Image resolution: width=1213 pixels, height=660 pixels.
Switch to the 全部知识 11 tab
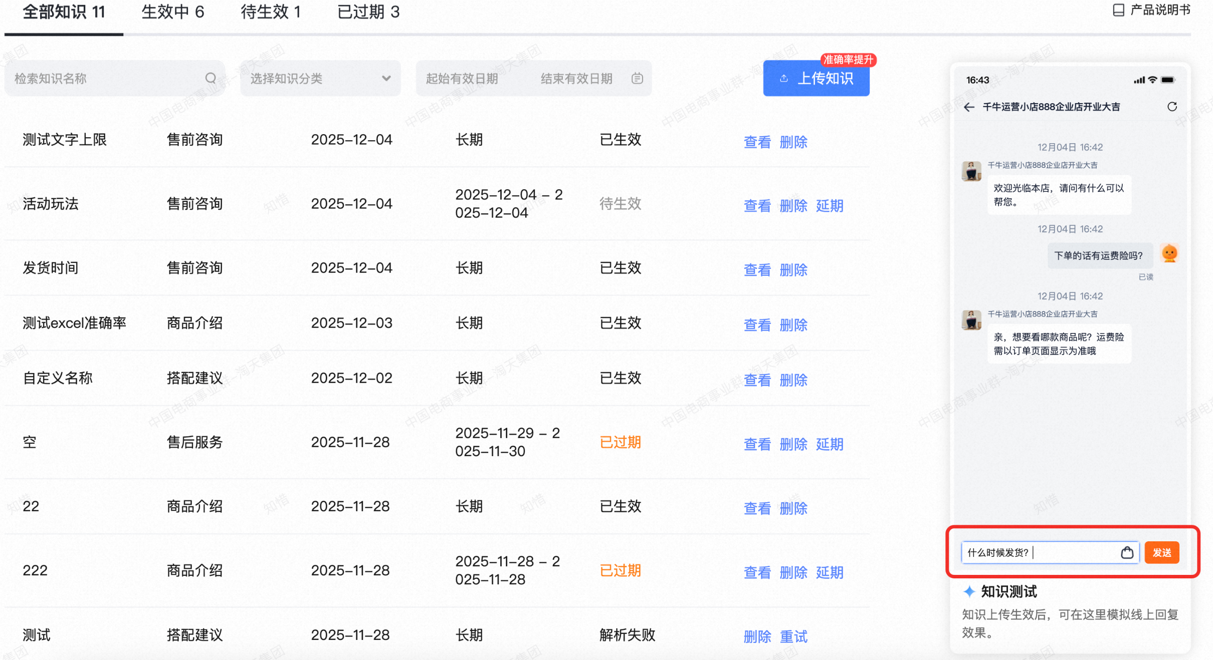pyautogui.click(x=64, y=12)
